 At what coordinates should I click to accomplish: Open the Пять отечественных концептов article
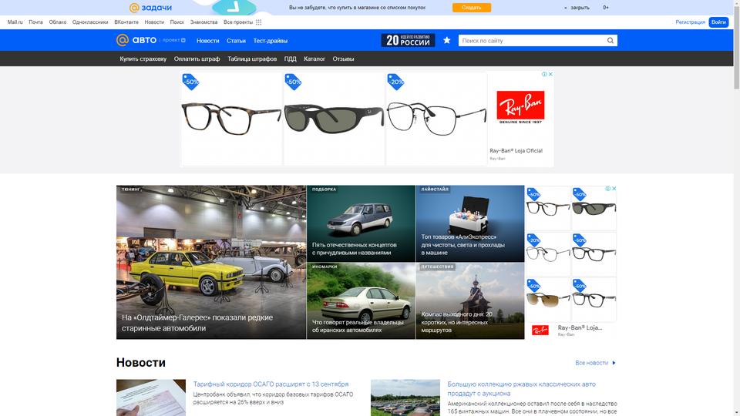coord(354,249)
